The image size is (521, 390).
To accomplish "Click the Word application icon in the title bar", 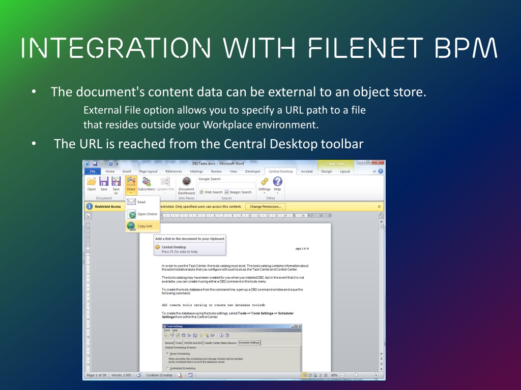I will click(87, 164).
